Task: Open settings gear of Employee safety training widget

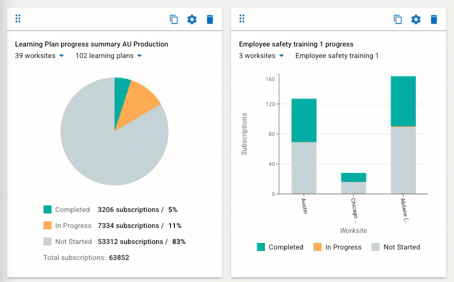Action: coord(416,19)
